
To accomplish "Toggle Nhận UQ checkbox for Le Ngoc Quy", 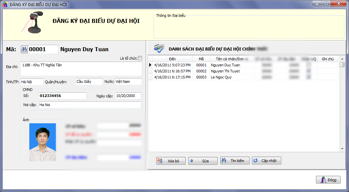I will [309, 77].
